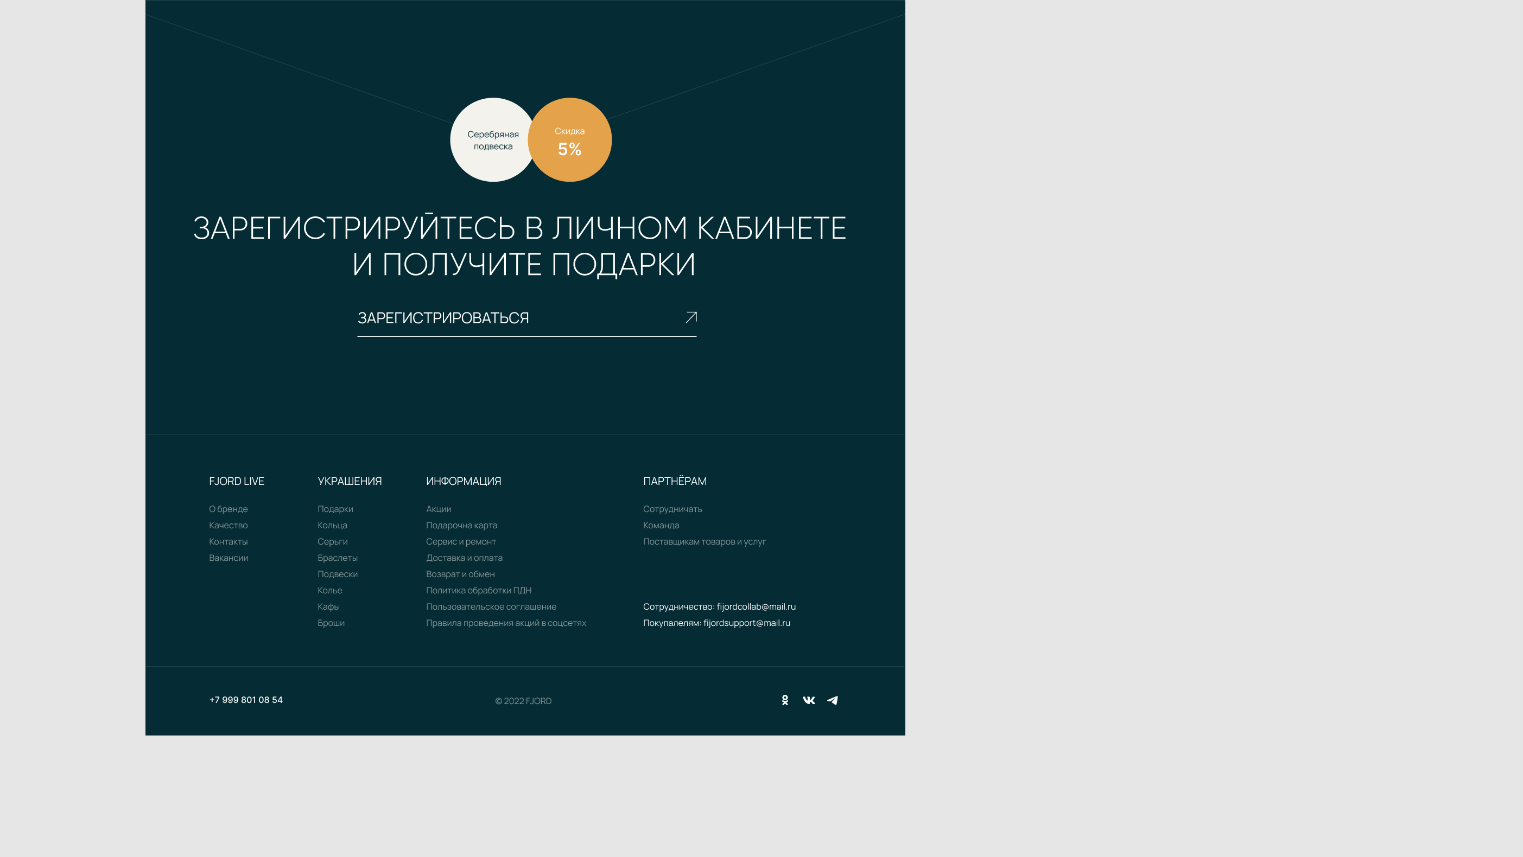Open the О бренде footer link
Screen dimensions: 1523x857
point(228,509)
